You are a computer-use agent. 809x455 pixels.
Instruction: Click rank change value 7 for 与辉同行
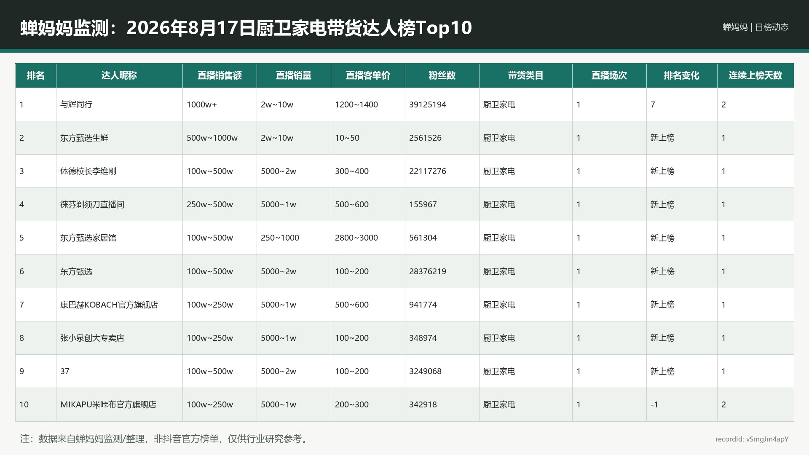(653, 104)
